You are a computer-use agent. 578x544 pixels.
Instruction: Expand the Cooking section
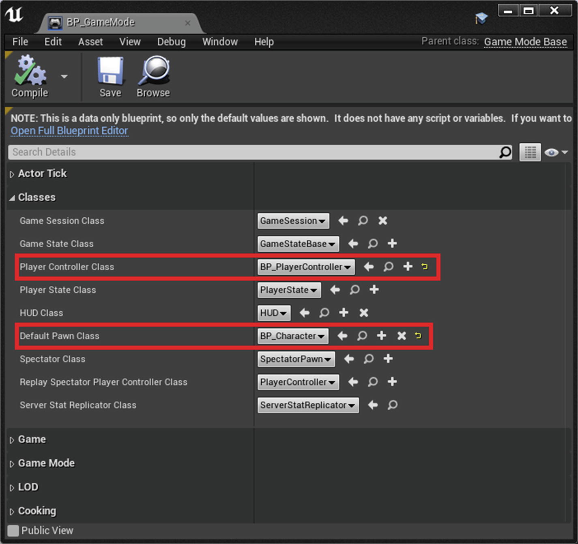[x=12, y=512]
